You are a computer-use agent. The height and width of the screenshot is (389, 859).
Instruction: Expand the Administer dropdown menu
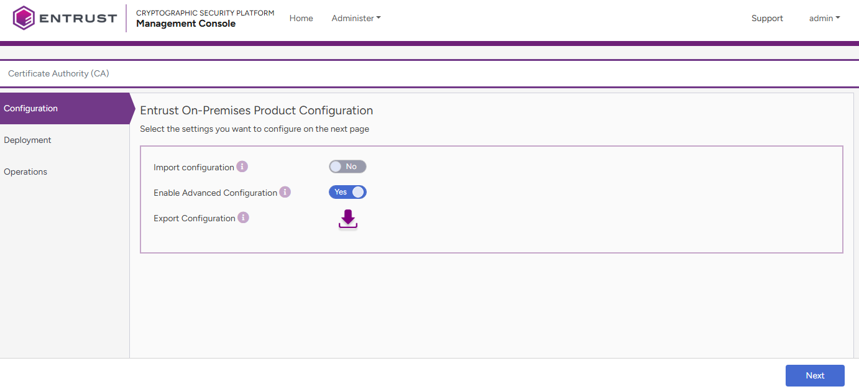pos(356,19)
